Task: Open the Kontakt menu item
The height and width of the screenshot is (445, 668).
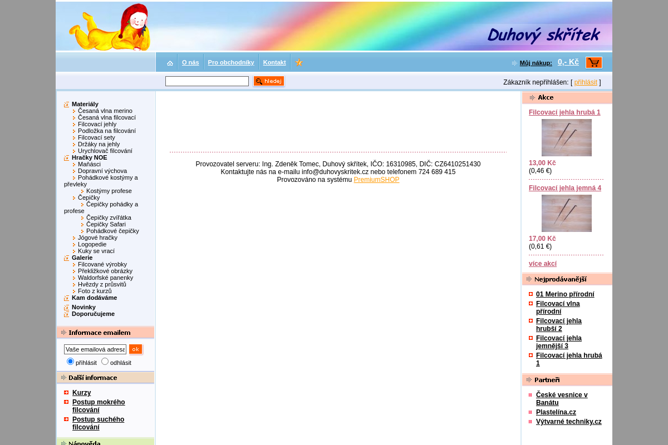Action: pyautogui.click(x=274, y=62)
